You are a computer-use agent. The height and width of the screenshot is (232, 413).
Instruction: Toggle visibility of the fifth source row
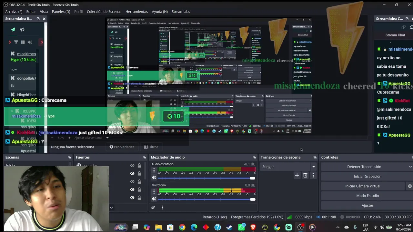132,198
